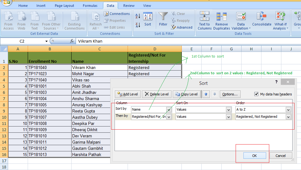
Task: Clear the filter
Action: [178, 14]
